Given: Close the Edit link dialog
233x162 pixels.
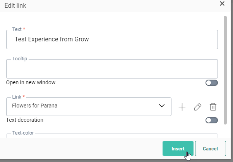Looking at the screenshot, I should tap(222, 3).
